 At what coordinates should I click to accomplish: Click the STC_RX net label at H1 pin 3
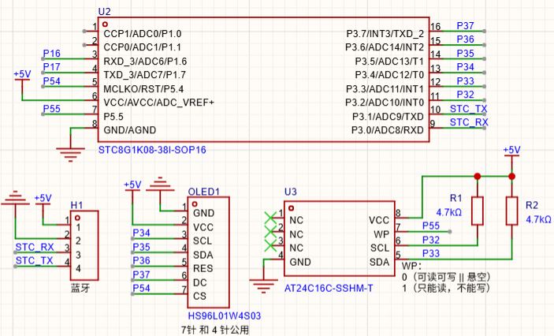coord(35,247)
